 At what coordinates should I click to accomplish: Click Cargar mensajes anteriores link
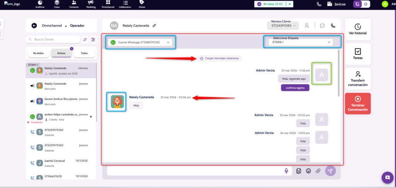click(x=220, y=58)
